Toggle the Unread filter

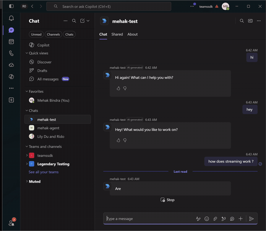36,34
